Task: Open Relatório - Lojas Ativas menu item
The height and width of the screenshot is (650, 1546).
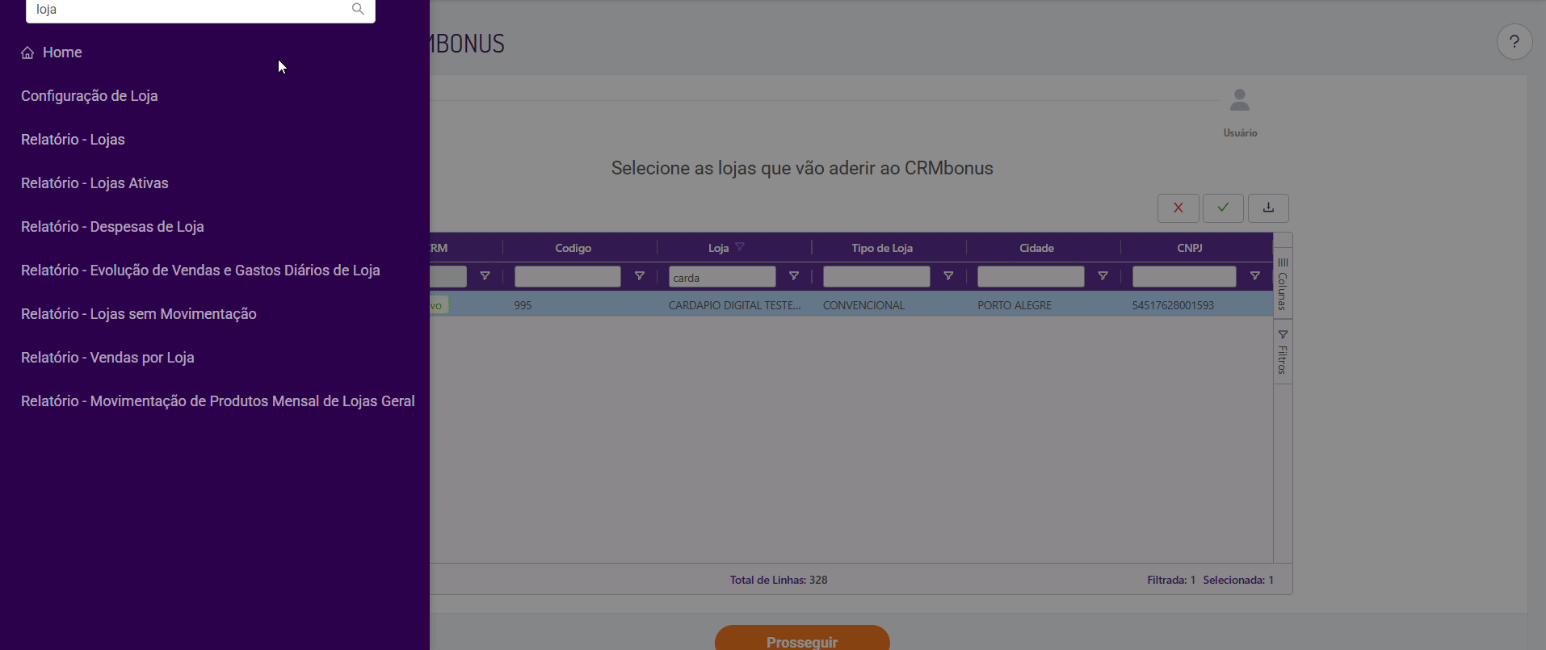Action: (x=95, y=183)
